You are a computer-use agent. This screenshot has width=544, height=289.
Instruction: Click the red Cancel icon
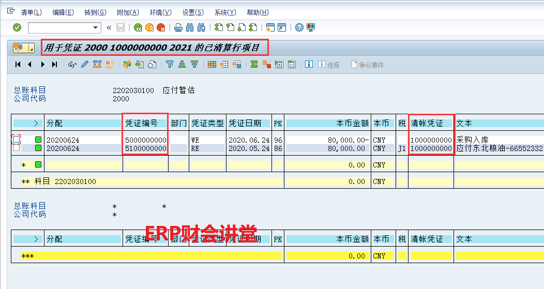tap(161, 27)
